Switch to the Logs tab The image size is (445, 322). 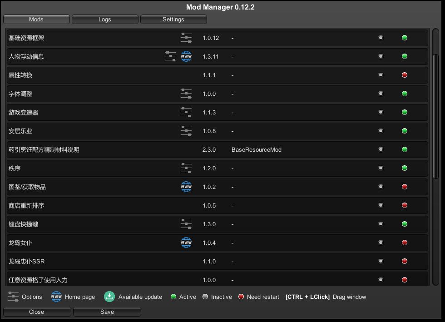[105, 20]
